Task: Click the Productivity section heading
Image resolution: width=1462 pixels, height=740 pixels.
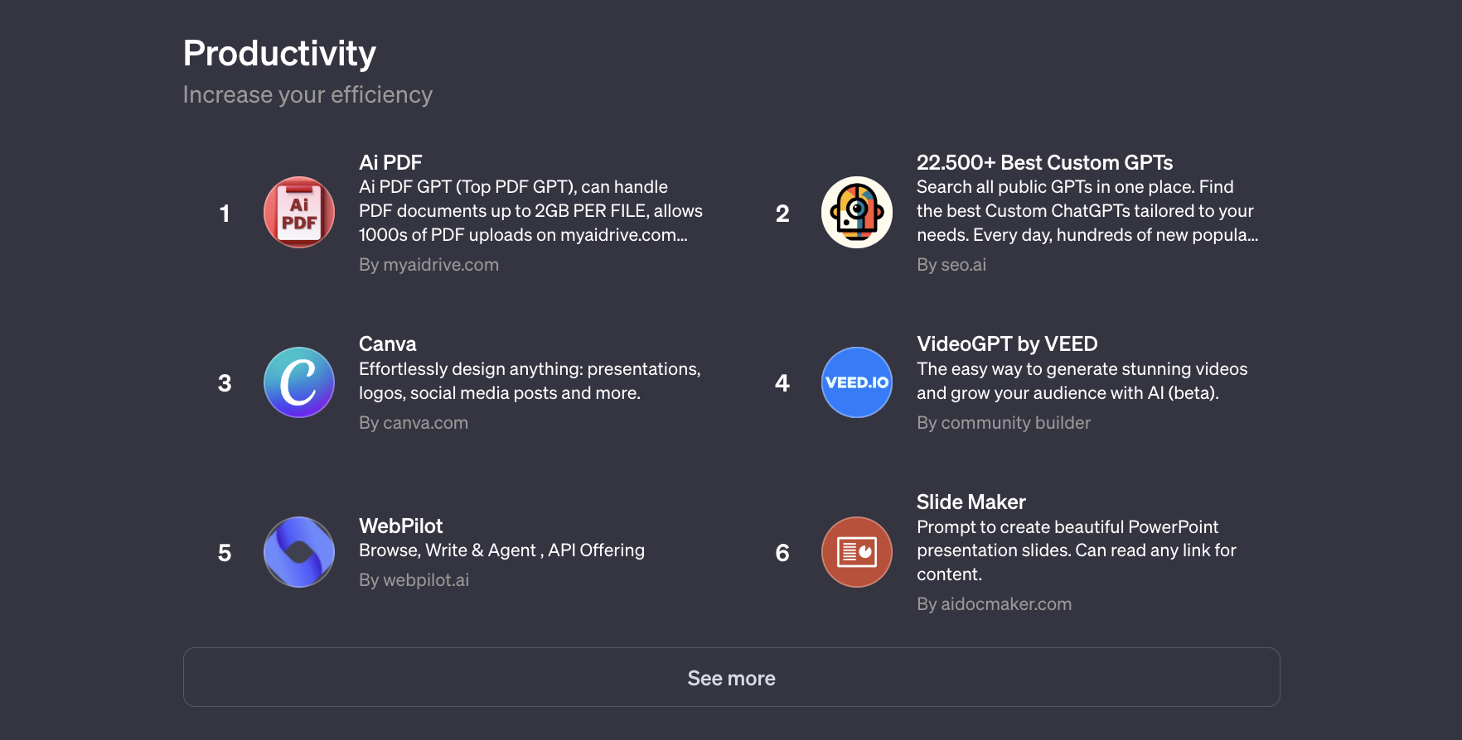Action: 279,54
